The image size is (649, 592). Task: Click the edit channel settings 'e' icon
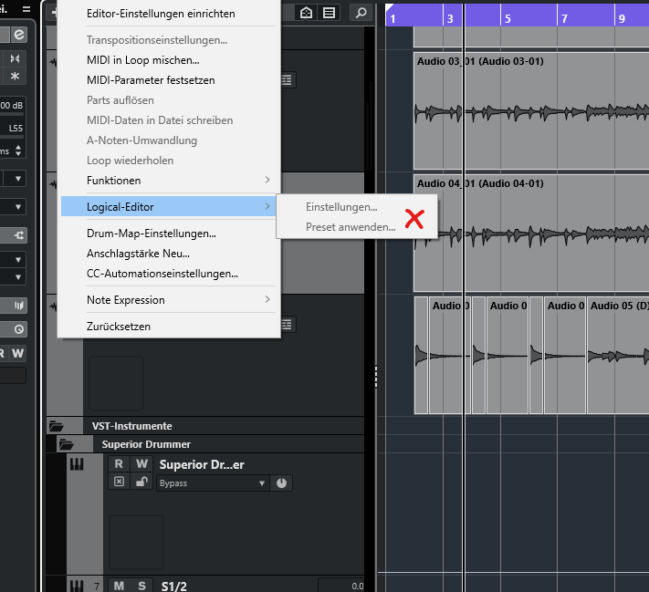click(18, 34)
